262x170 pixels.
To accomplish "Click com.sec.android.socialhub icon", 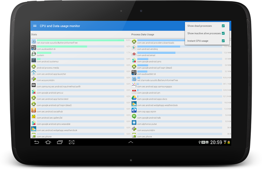I will pos(33,110).
